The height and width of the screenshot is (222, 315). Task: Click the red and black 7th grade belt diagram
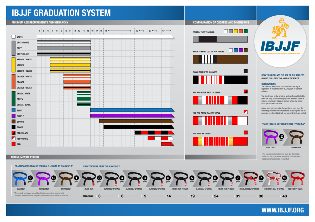(220, 100)
